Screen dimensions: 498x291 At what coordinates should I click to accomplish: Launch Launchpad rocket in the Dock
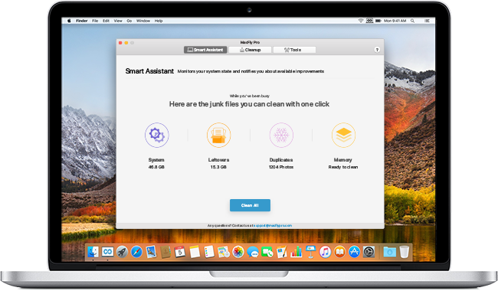(122, 252)
